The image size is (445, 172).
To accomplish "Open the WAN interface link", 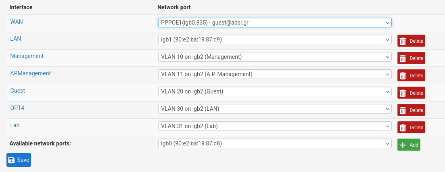I will 17,22.
